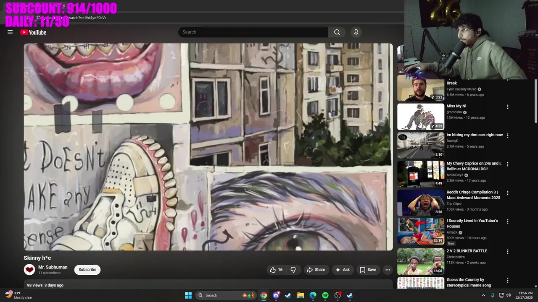Open menu for 2 V 2 BLINKER BATTLE
538x302 pixels.
coord(507,252)
